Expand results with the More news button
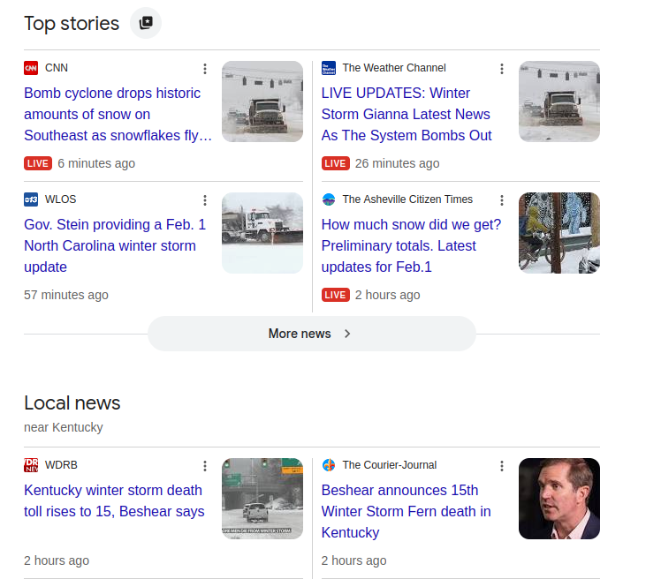Screen dimensions: 646x579 coord(311,334)
